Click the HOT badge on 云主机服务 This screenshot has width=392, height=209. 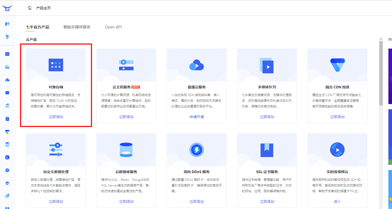click(136, 87)
